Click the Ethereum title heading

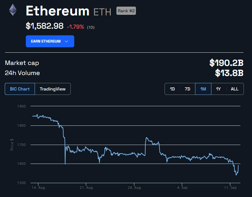click(x=58, y=11)
